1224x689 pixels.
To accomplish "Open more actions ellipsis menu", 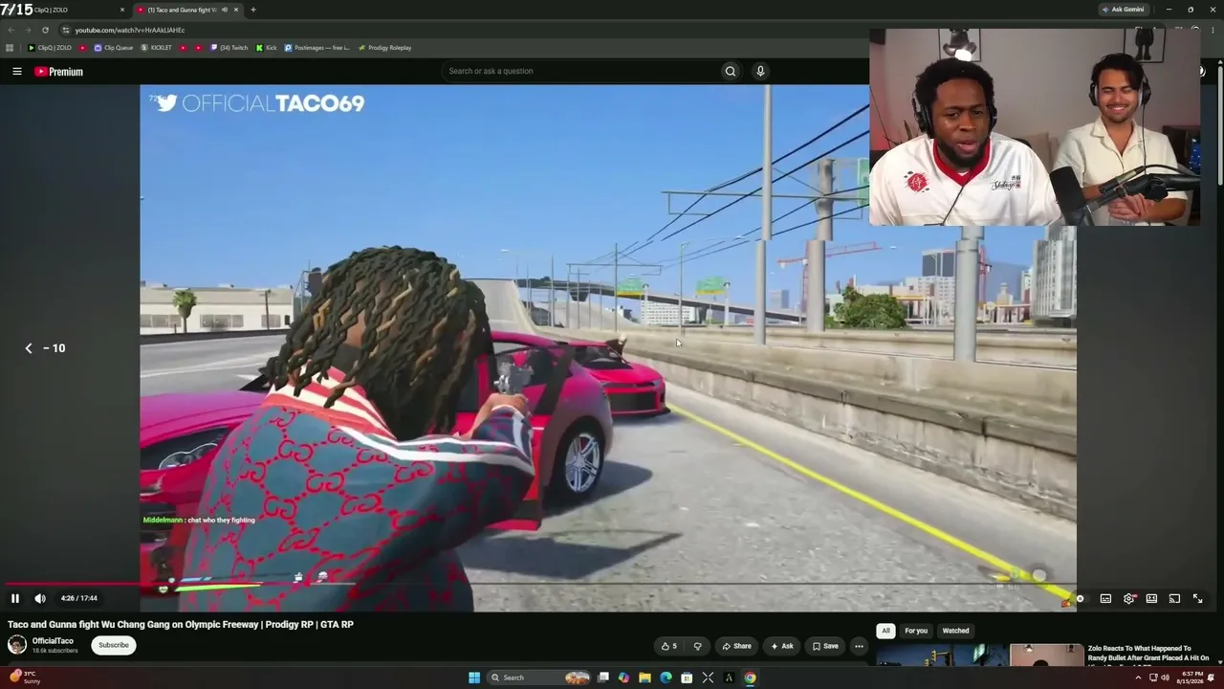I will click(859, 646).
